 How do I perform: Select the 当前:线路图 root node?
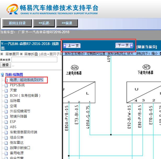[14, 75]
